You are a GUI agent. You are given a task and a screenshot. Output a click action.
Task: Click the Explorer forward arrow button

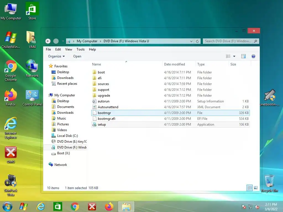pyautogui.click(x=56, y=41)
